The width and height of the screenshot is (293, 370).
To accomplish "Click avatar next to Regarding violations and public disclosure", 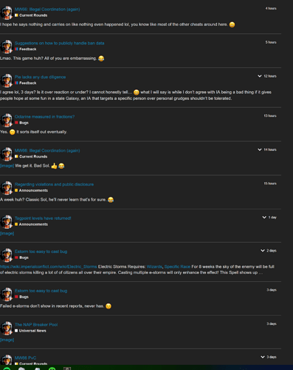I will pos(7,188).
